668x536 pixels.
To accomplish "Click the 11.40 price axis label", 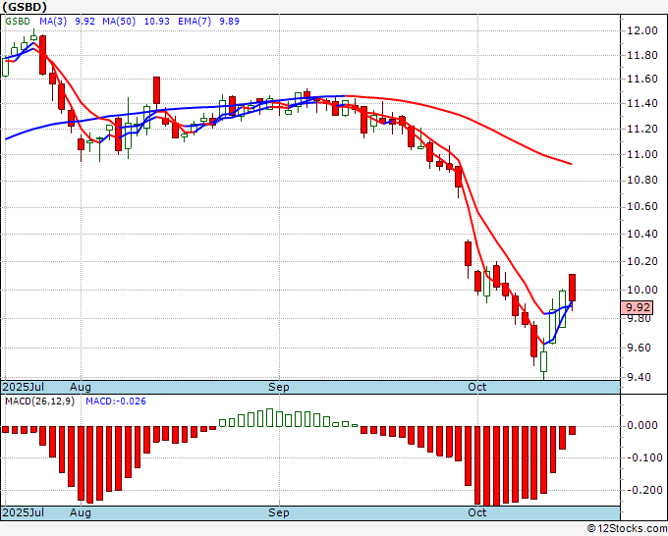I will tap(642, 103).
